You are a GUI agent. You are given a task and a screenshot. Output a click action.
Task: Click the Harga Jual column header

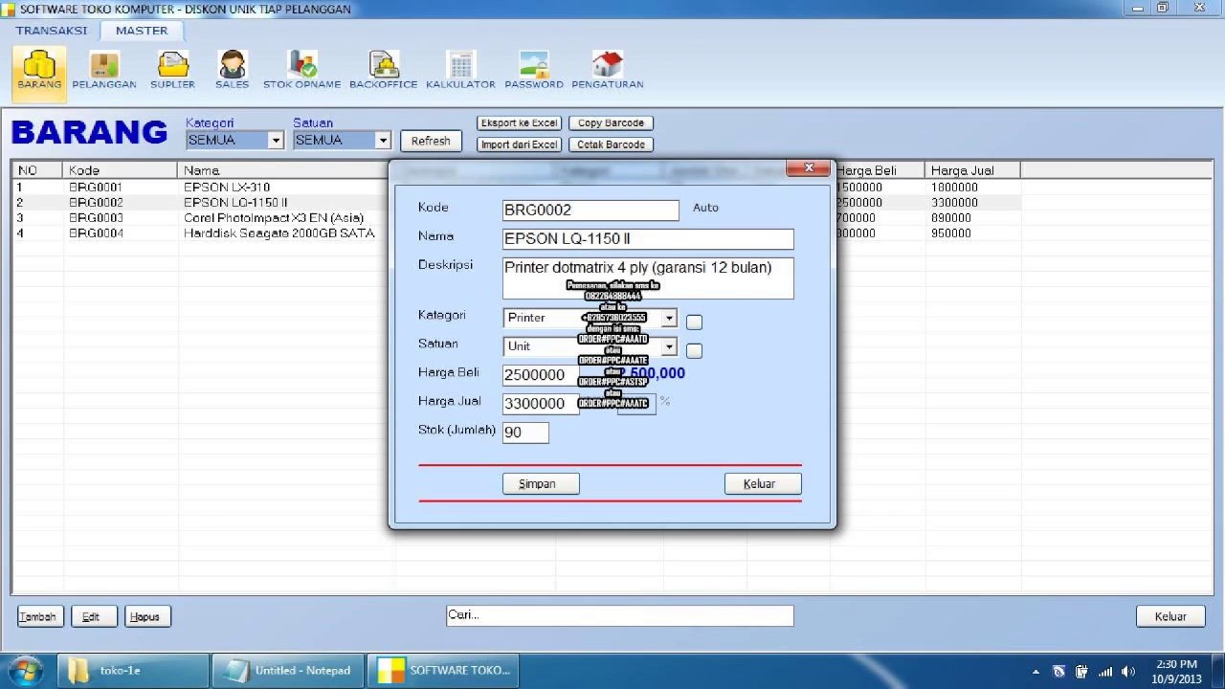coord(972,170)
